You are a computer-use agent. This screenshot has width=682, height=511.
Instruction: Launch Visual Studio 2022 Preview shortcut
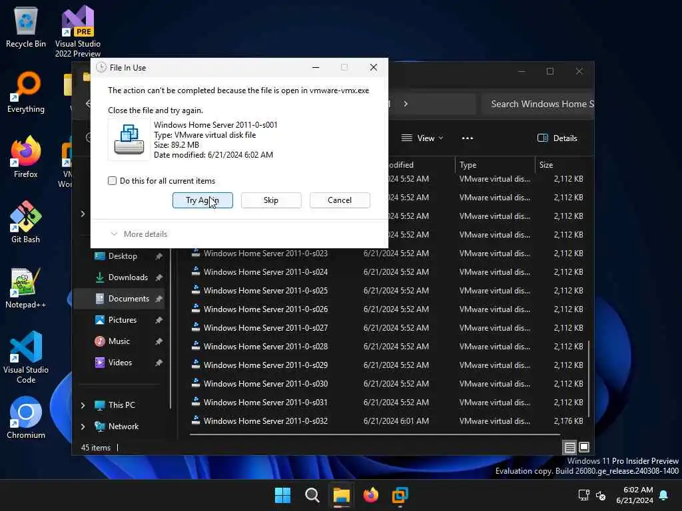[x=77, y=31]
